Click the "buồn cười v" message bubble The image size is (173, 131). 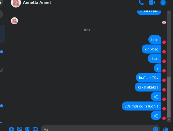coord(149,77)
